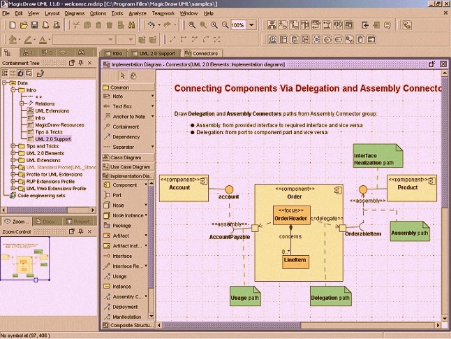Collapse the Common palette group

(x=128, y=87)
